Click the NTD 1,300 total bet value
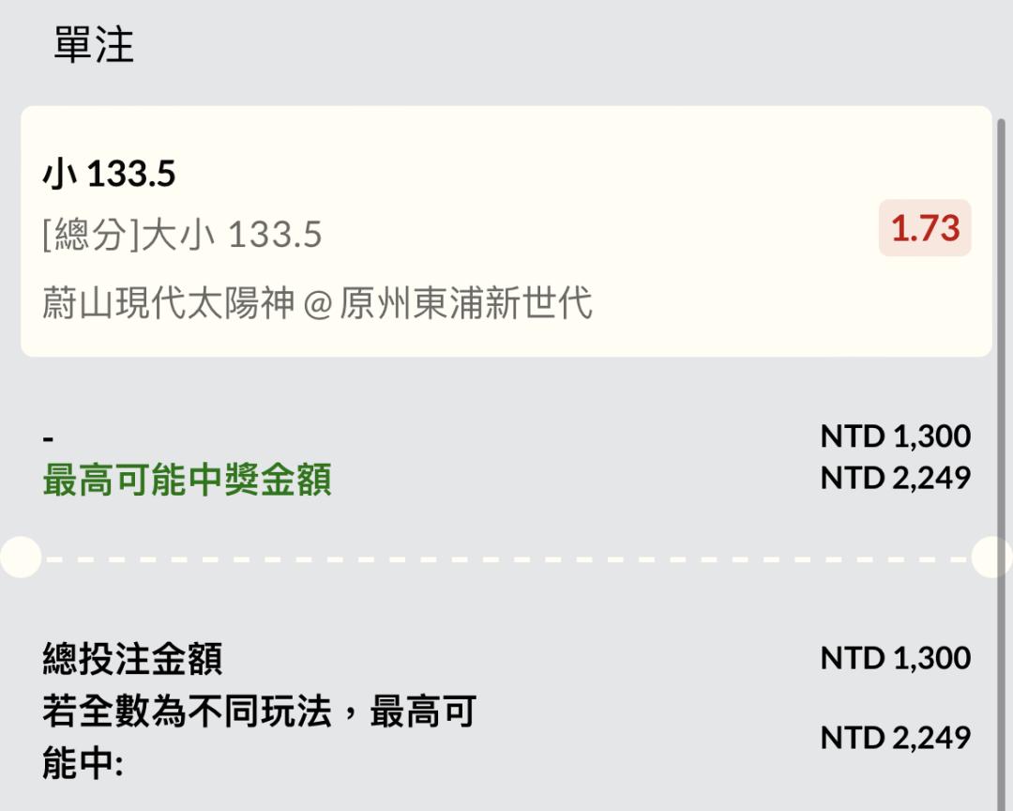The width and height of the screenshot is (1013, 811). pos(896,658)
